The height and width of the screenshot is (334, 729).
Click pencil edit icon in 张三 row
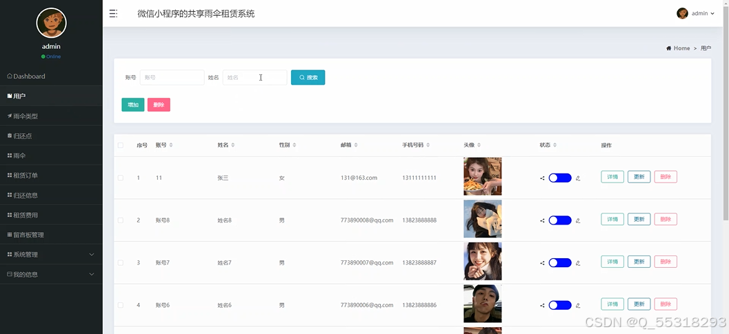click(578, 178)
